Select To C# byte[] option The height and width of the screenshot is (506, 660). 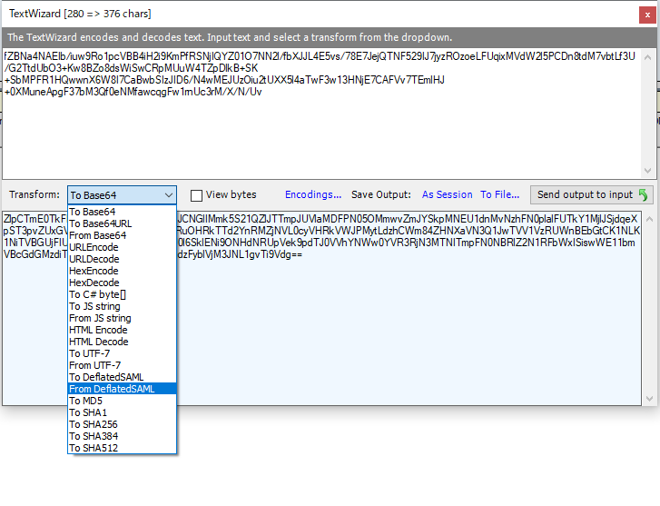point(122,294)
